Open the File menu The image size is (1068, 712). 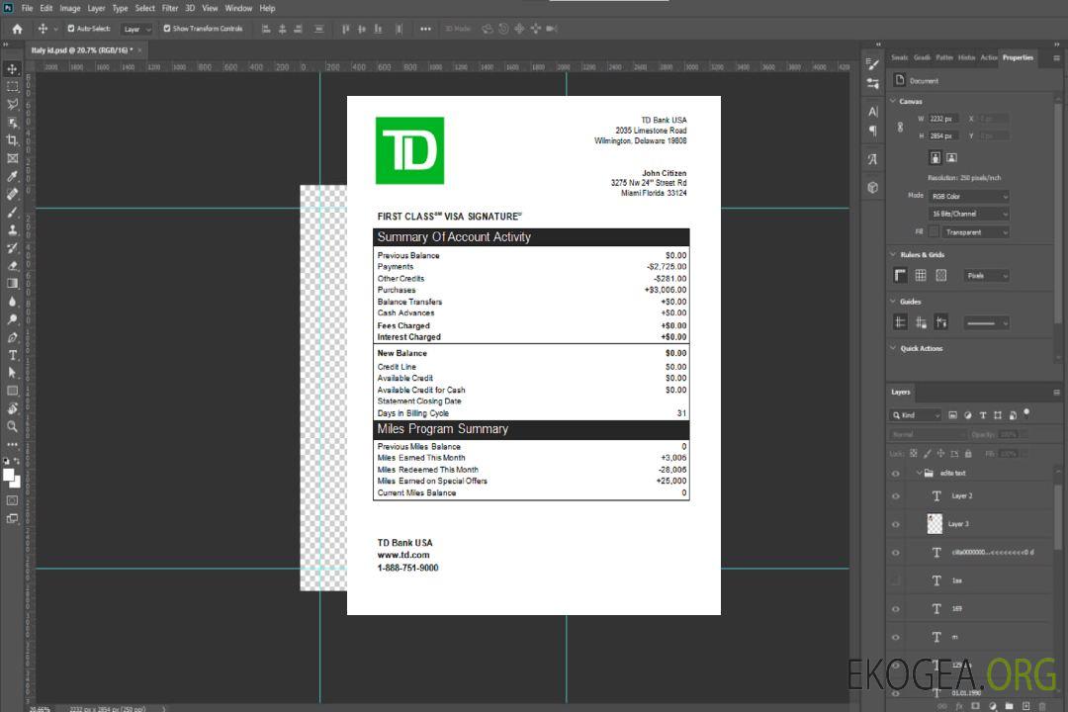[x=28, y=8]
